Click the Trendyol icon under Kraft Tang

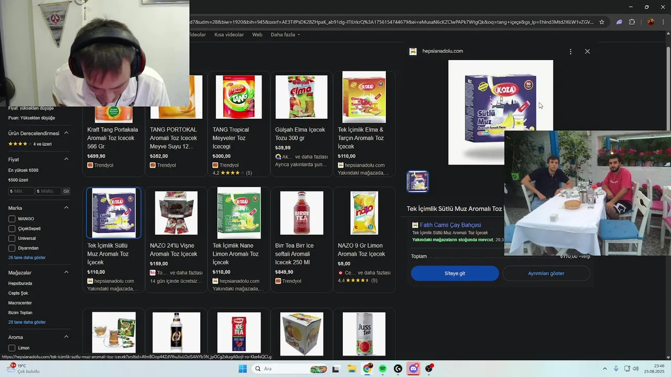point(90,165)
